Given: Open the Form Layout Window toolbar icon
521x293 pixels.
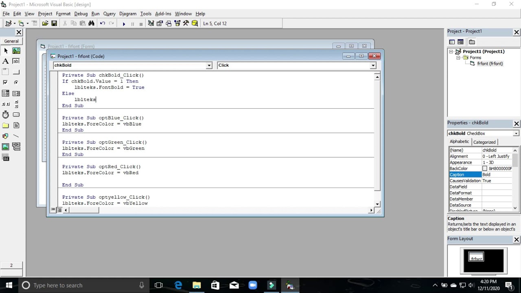Looking at the screenshot, I should [x=169, y=24].
